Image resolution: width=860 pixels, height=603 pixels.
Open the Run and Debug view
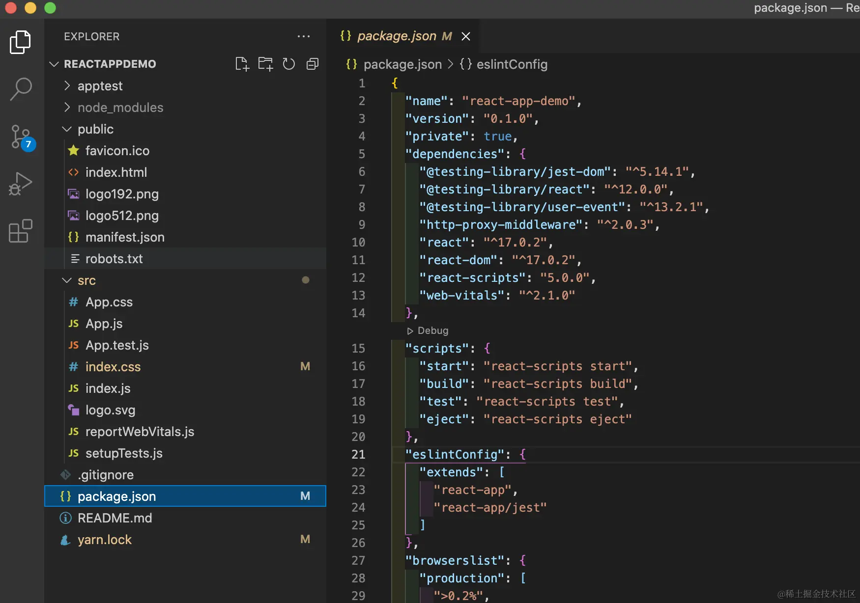(21, 184)
